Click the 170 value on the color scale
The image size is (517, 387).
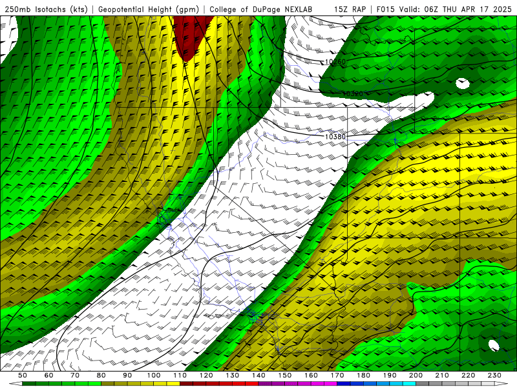pyautogui.click(x=337, y=375)
